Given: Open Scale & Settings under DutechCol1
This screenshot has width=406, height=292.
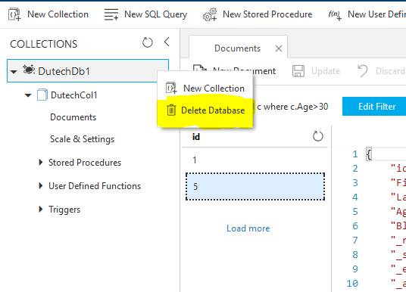Looking at the screenshot, I should point(82,139).
